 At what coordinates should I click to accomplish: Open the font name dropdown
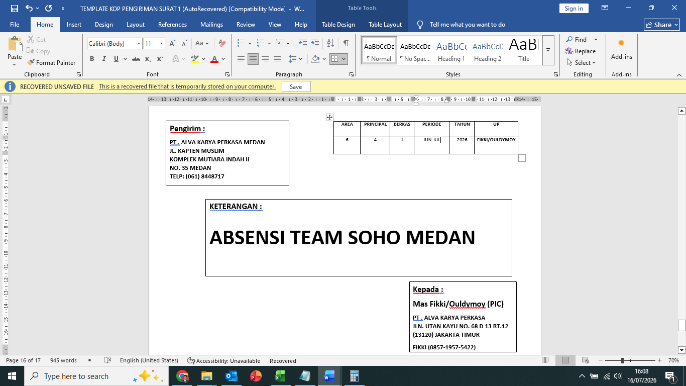[x=139, y=44]
